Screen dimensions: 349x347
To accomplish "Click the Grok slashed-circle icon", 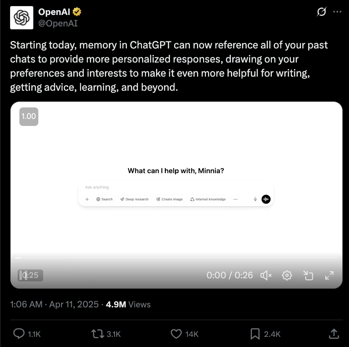I will (322, 11).
